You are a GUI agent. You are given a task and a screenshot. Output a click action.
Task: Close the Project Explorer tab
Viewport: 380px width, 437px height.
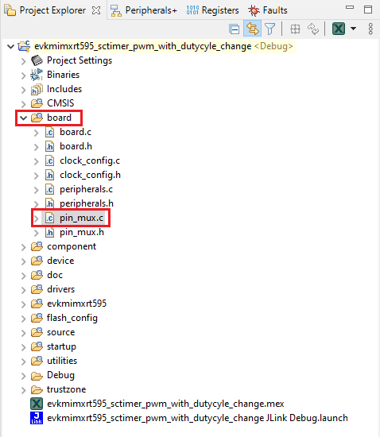(96, 10)
